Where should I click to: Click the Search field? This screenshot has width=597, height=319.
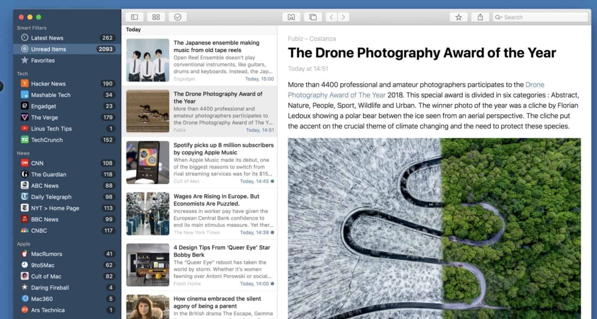pyautogui.click(x=540, y=17)
